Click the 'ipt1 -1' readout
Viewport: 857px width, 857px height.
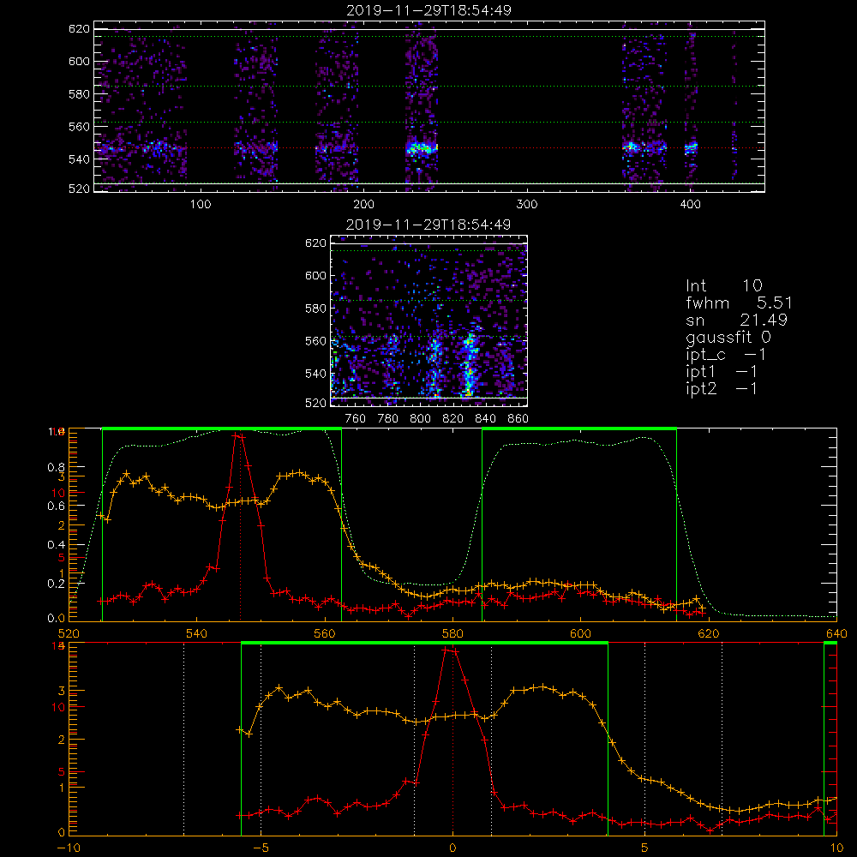(722, 372)
